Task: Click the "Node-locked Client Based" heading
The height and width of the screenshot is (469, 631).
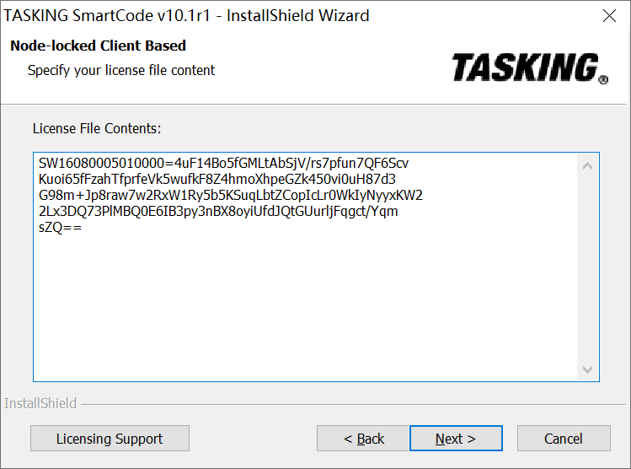Action: (99, 46)
